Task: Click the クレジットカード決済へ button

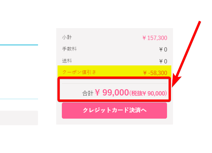Action: point(114,110)
